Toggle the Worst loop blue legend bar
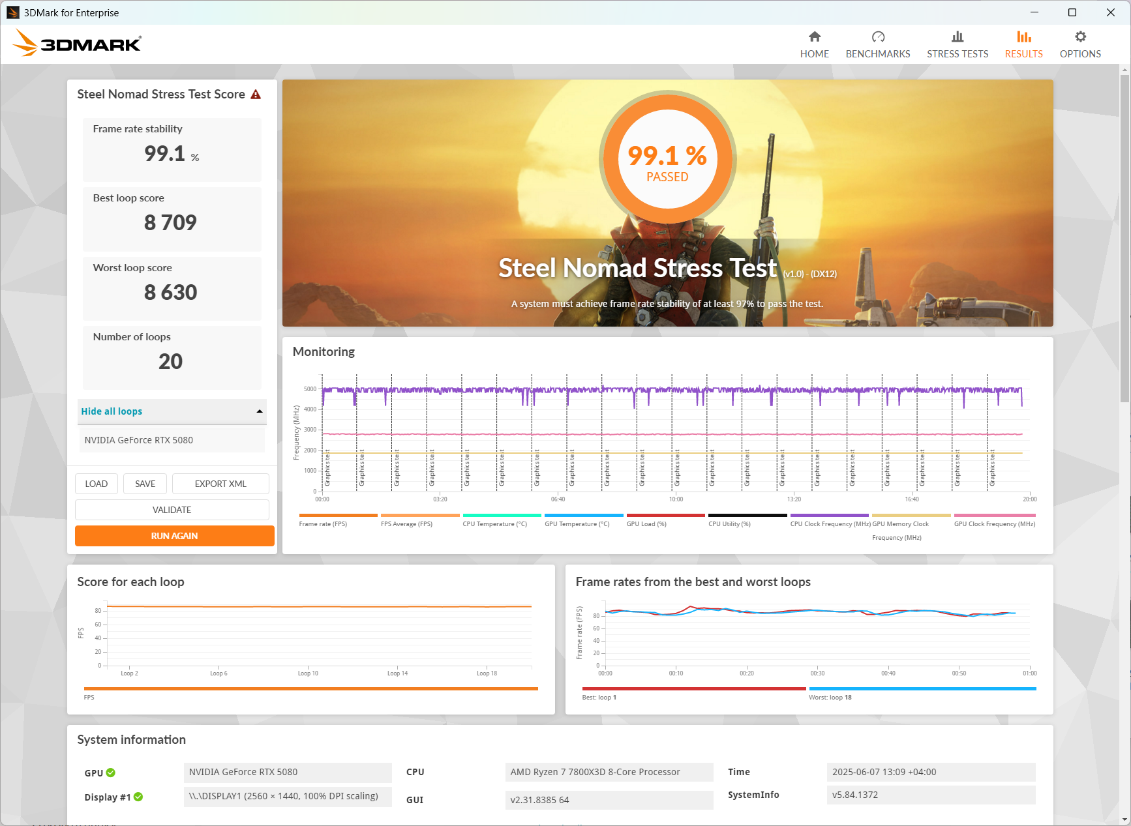Viewport: 1131px width, 826px height. (x=922, y=688)
